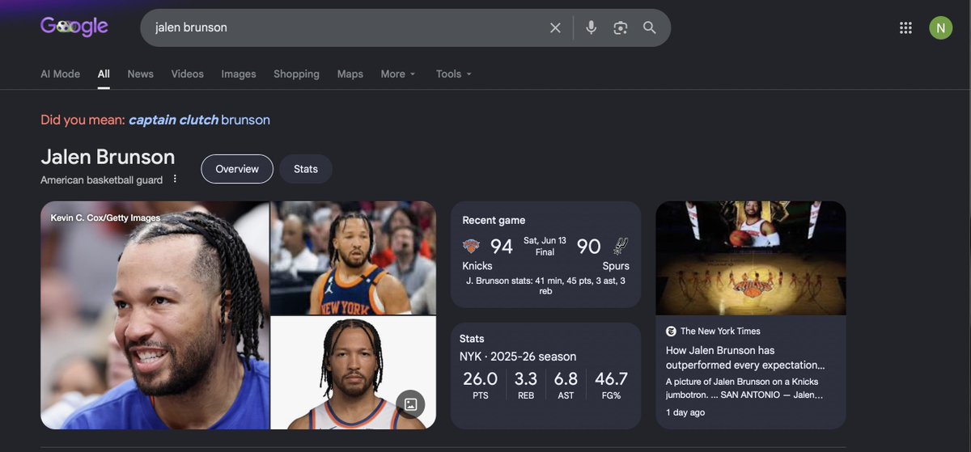Open the Maps tab

tap(350, 74)
